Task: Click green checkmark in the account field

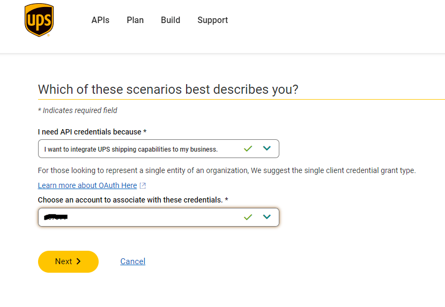Action: [x=248, y=217]
